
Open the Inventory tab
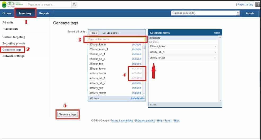pos(25,13)
